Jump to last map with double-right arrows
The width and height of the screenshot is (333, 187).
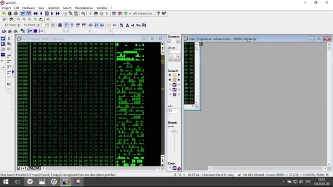pyautogui.click(x=58, y=14)
